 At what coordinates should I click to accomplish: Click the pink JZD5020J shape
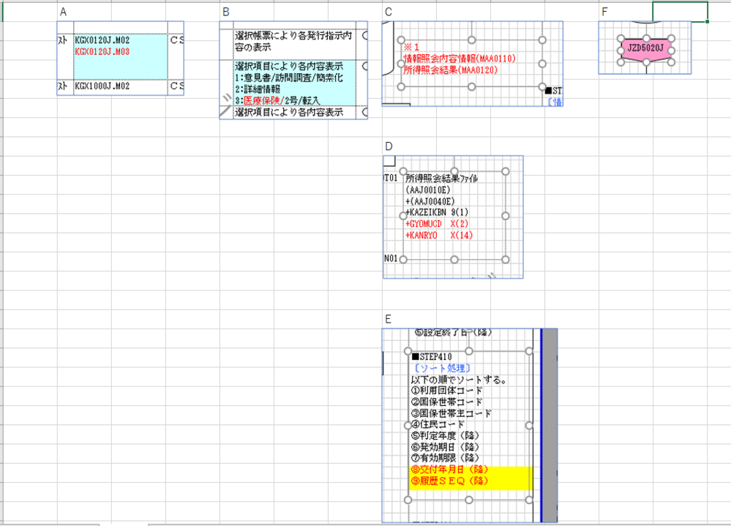pos(645,48)
